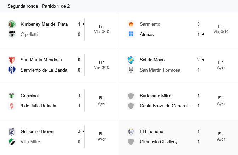Click the Atenas team crest icon

(131, 35)
